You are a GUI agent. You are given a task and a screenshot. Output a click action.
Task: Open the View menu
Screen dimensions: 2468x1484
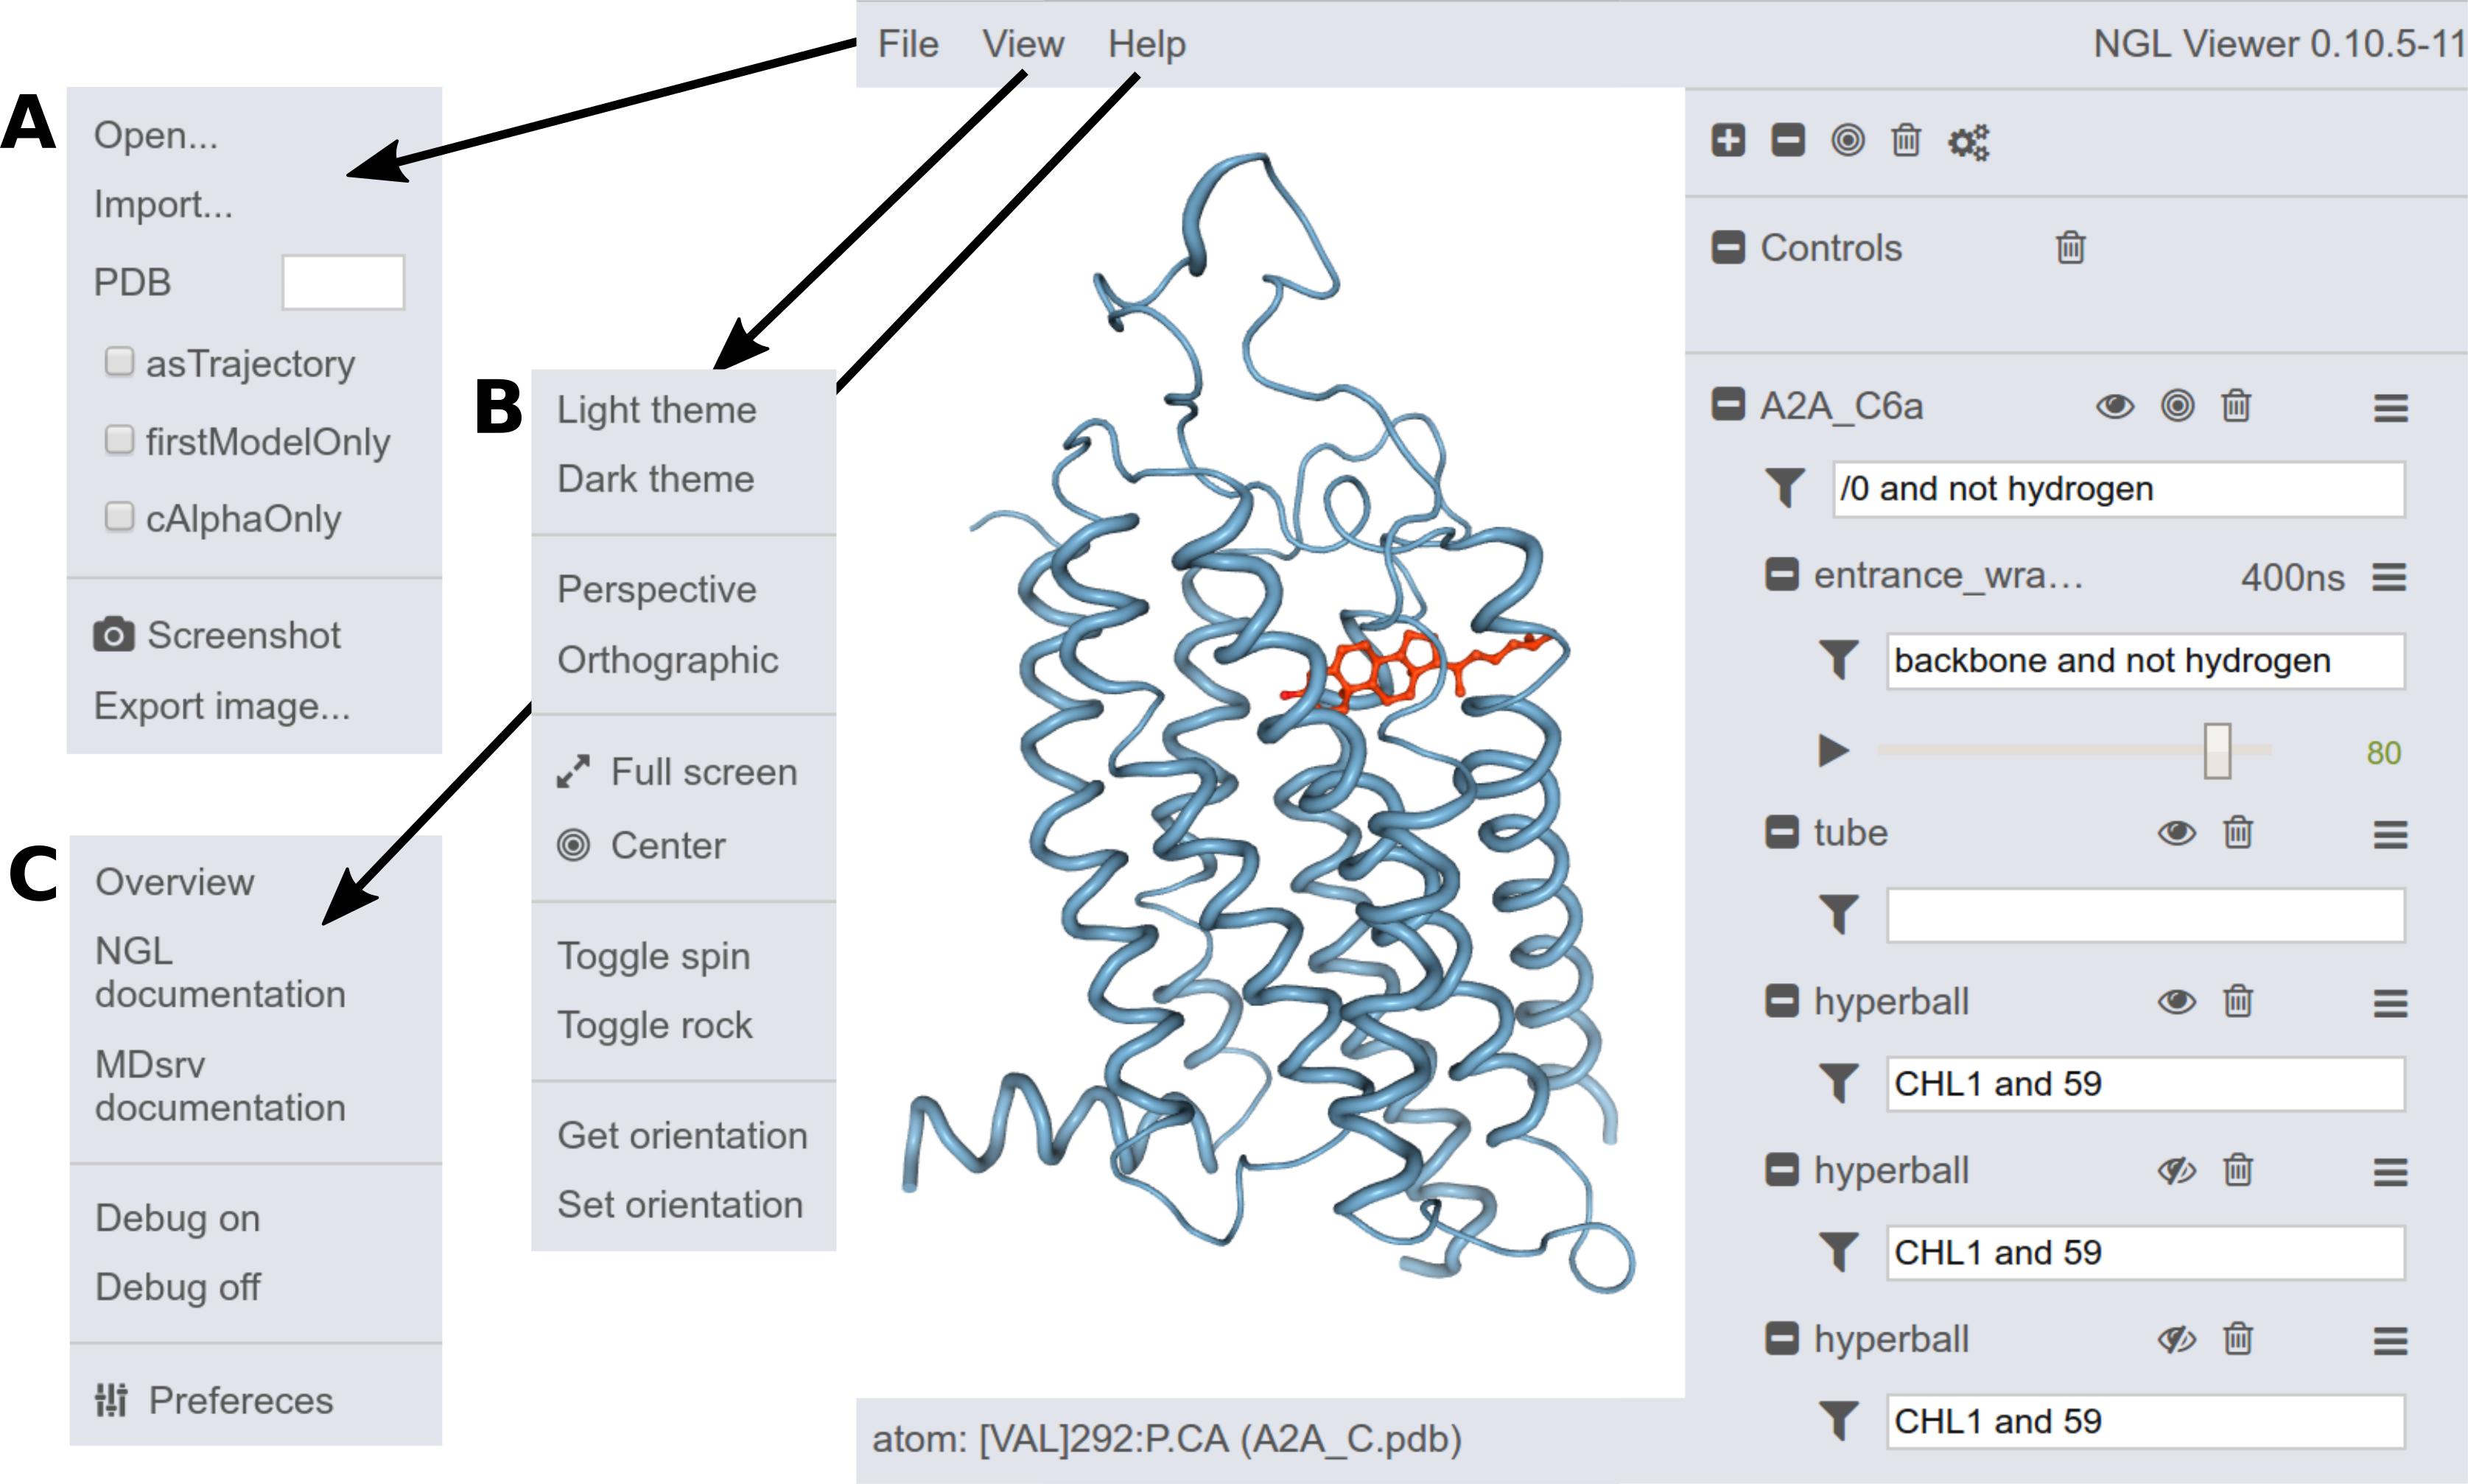coord(1017,42)
